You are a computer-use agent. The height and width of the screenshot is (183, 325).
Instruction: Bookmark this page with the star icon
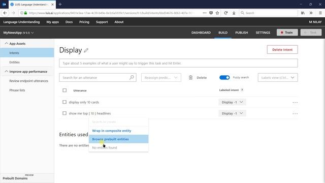[217, 13]
